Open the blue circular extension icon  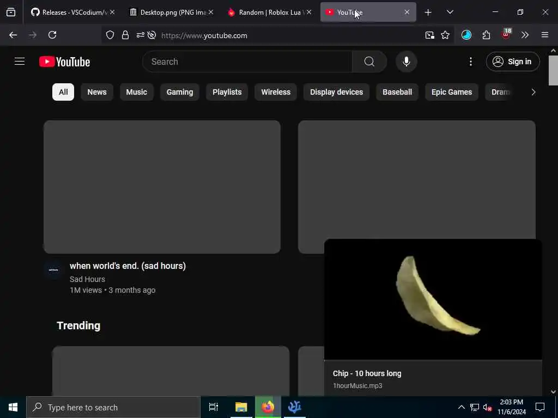(466, 35)
